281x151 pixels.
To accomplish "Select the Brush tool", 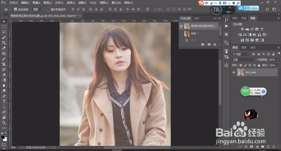I will click(4, 59).
